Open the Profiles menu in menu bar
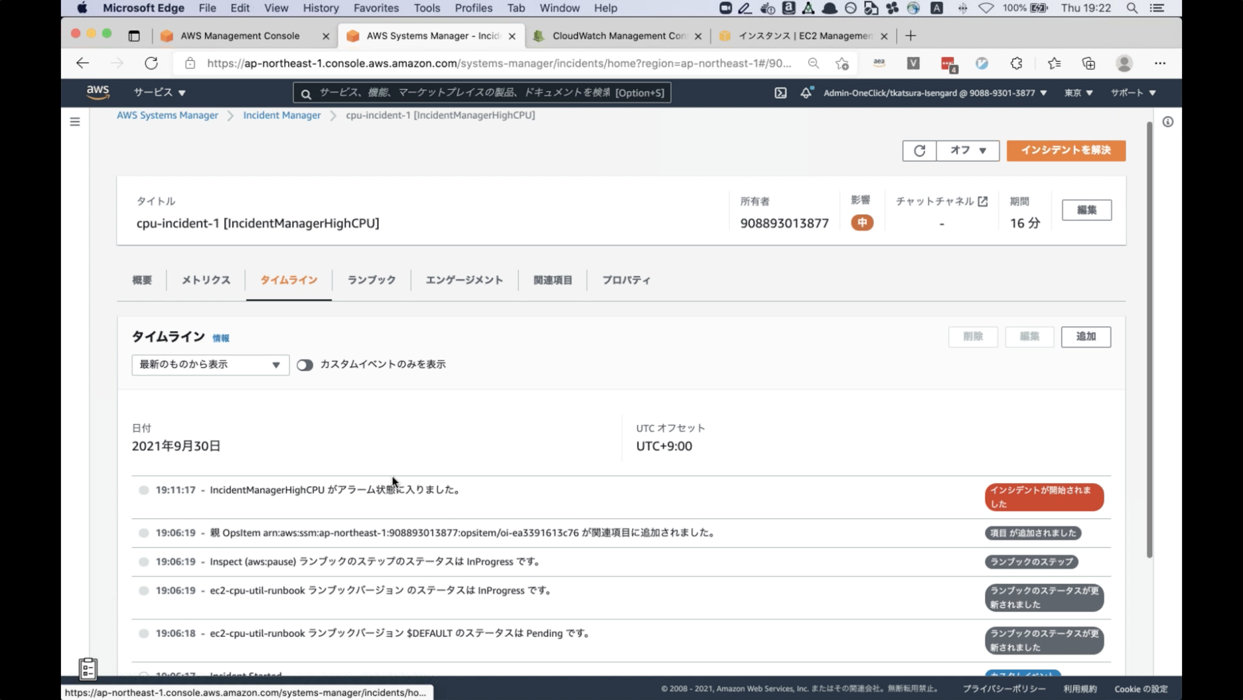Screen dimensions: 1243x700 [x=473, y=8]
